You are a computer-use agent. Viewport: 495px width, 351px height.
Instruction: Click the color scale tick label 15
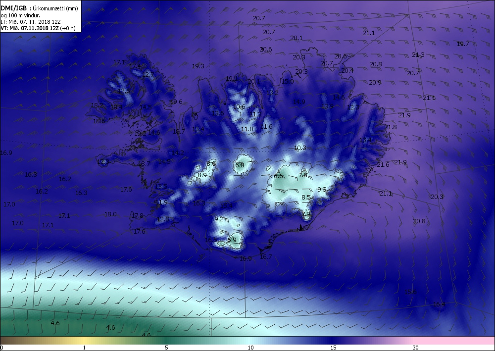[333, 348]
